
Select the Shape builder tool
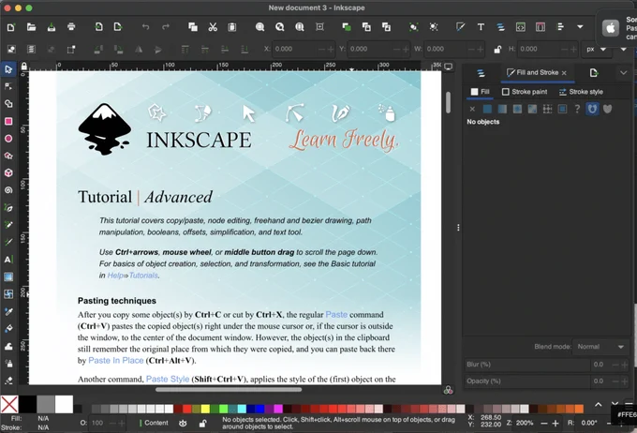coord(8,104)
